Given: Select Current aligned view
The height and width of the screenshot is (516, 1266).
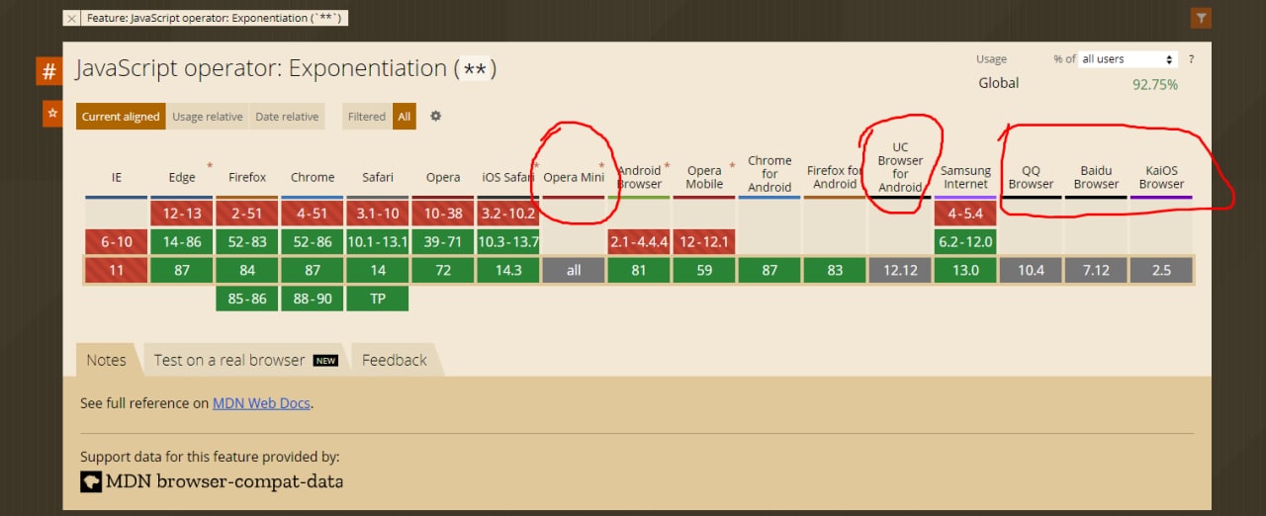Looking at the screenshot, I should (x=121, y=117).
